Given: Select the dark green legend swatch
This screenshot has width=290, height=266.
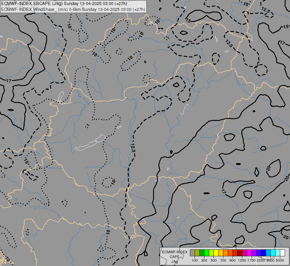Looking at the screenshot, I should pyautogui.click(x=202, y=253).
